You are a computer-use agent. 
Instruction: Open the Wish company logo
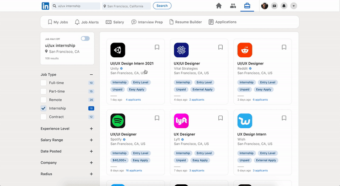coord(245,121)
